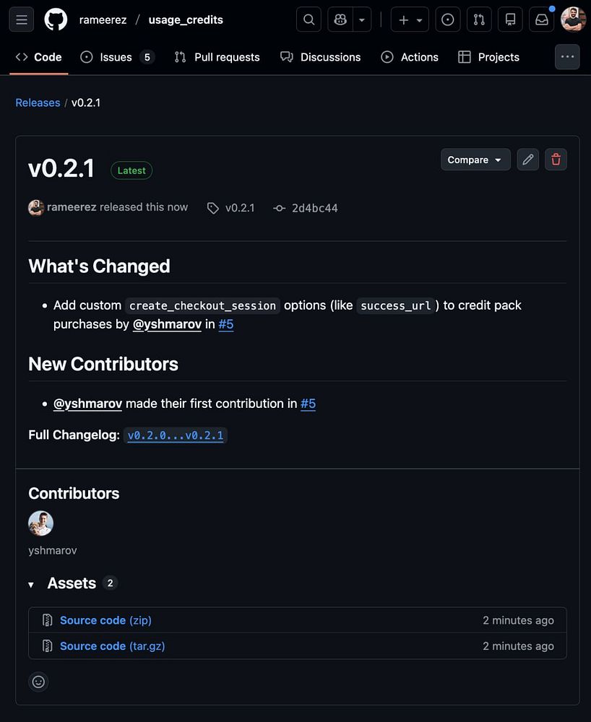
Task: Open the notifications inbox icon
Action: (x=542, y=20)
